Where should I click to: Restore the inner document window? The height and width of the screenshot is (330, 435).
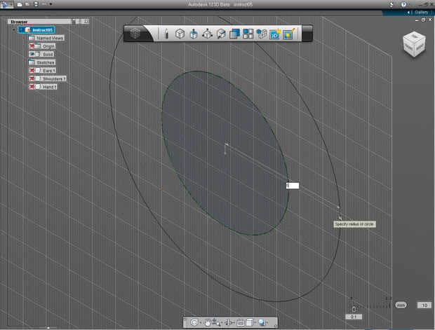pos(423,20)
